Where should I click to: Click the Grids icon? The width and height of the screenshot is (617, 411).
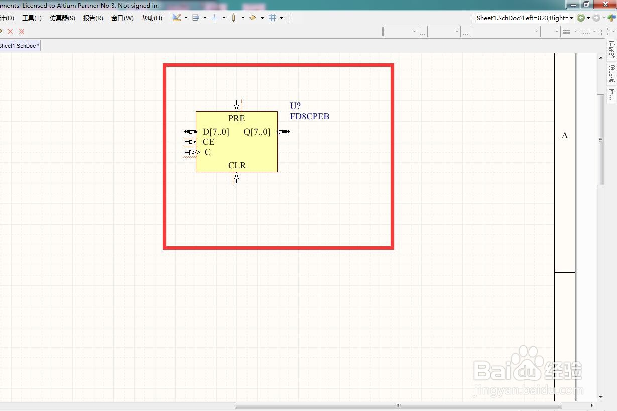point(272,18)
